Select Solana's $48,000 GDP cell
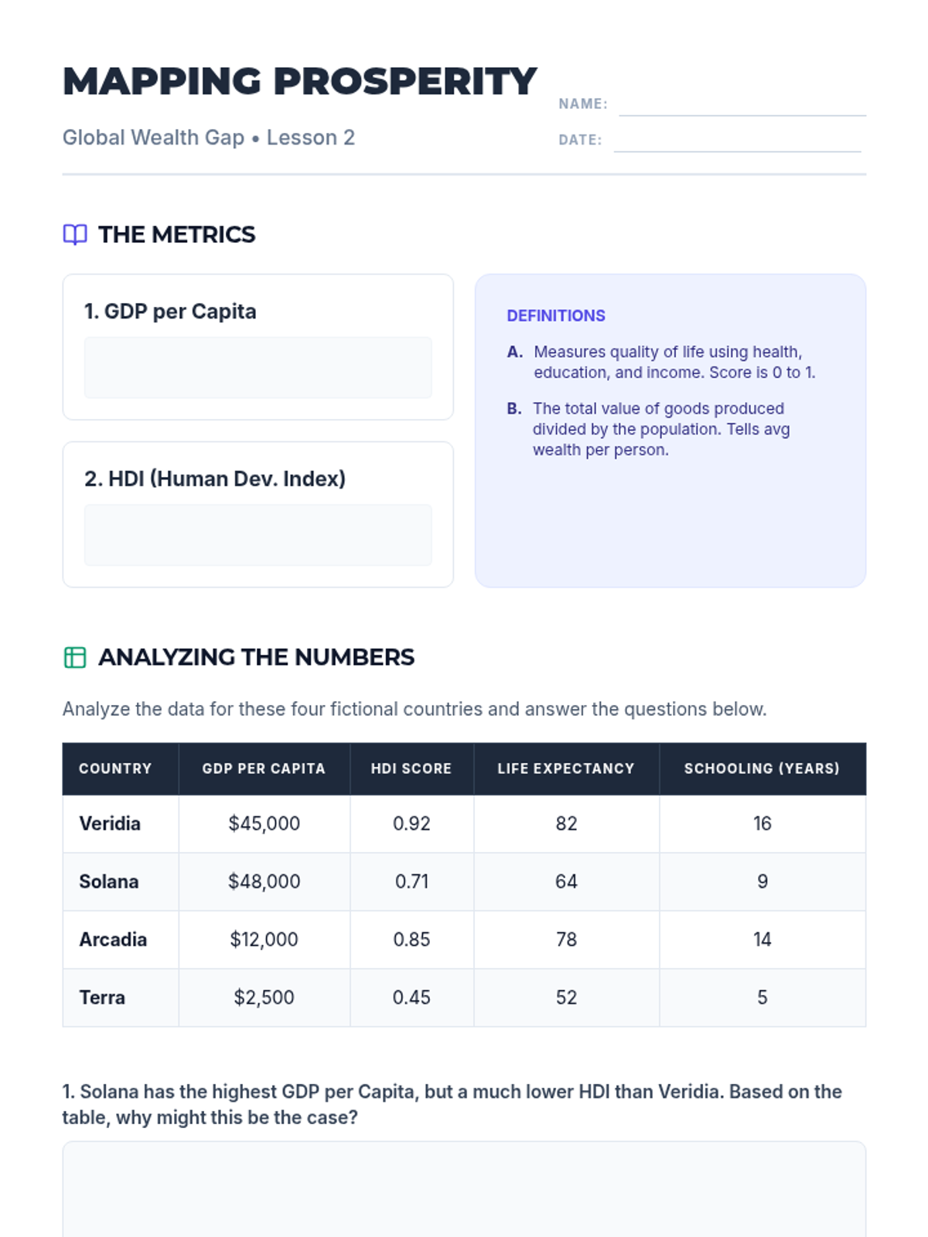This screenshot has height=1237, width=928. [264, 881]
